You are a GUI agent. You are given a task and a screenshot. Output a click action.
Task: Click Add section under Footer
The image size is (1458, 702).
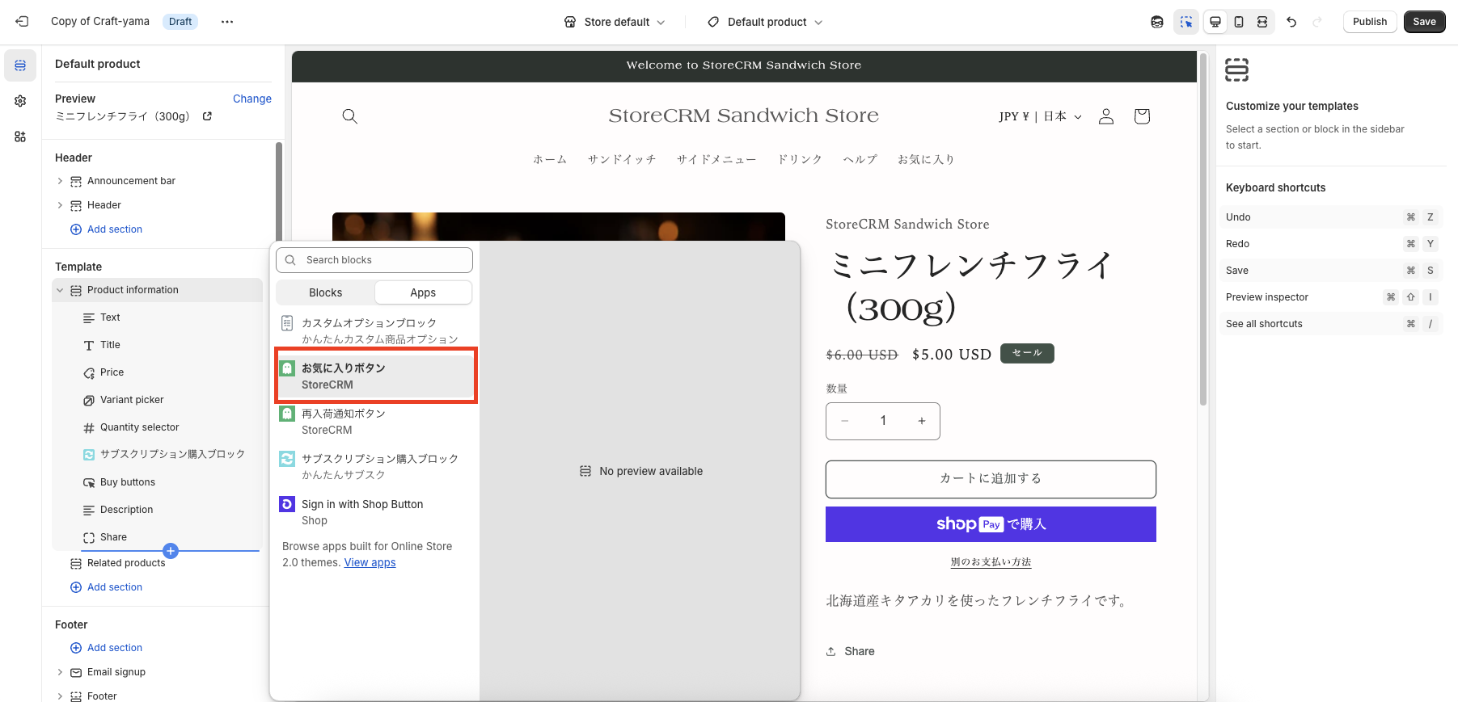tap(106, 648)
